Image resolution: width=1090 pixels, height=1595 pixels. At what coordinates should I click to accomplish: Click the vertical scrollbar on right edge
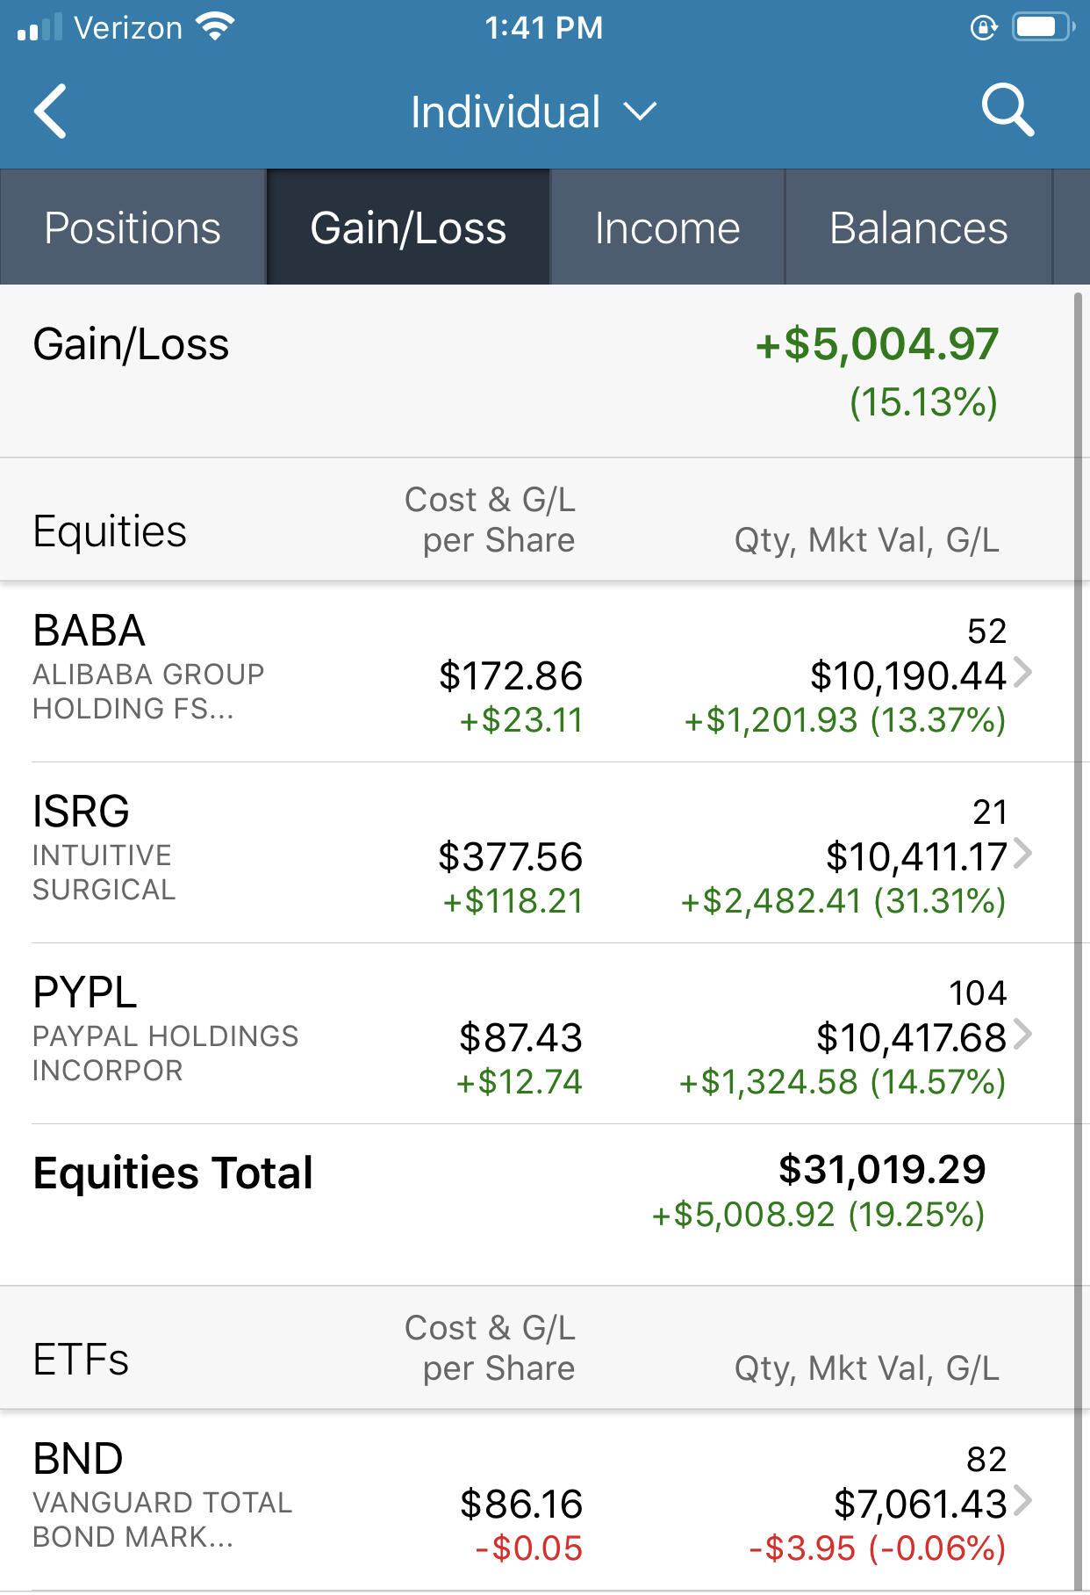coord(1079,940)
